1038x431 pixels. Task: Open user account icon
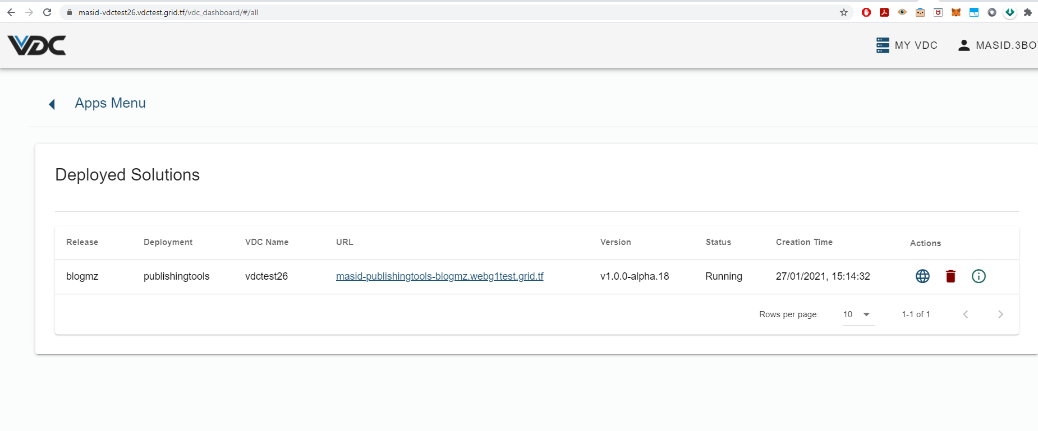coord(964,45)
